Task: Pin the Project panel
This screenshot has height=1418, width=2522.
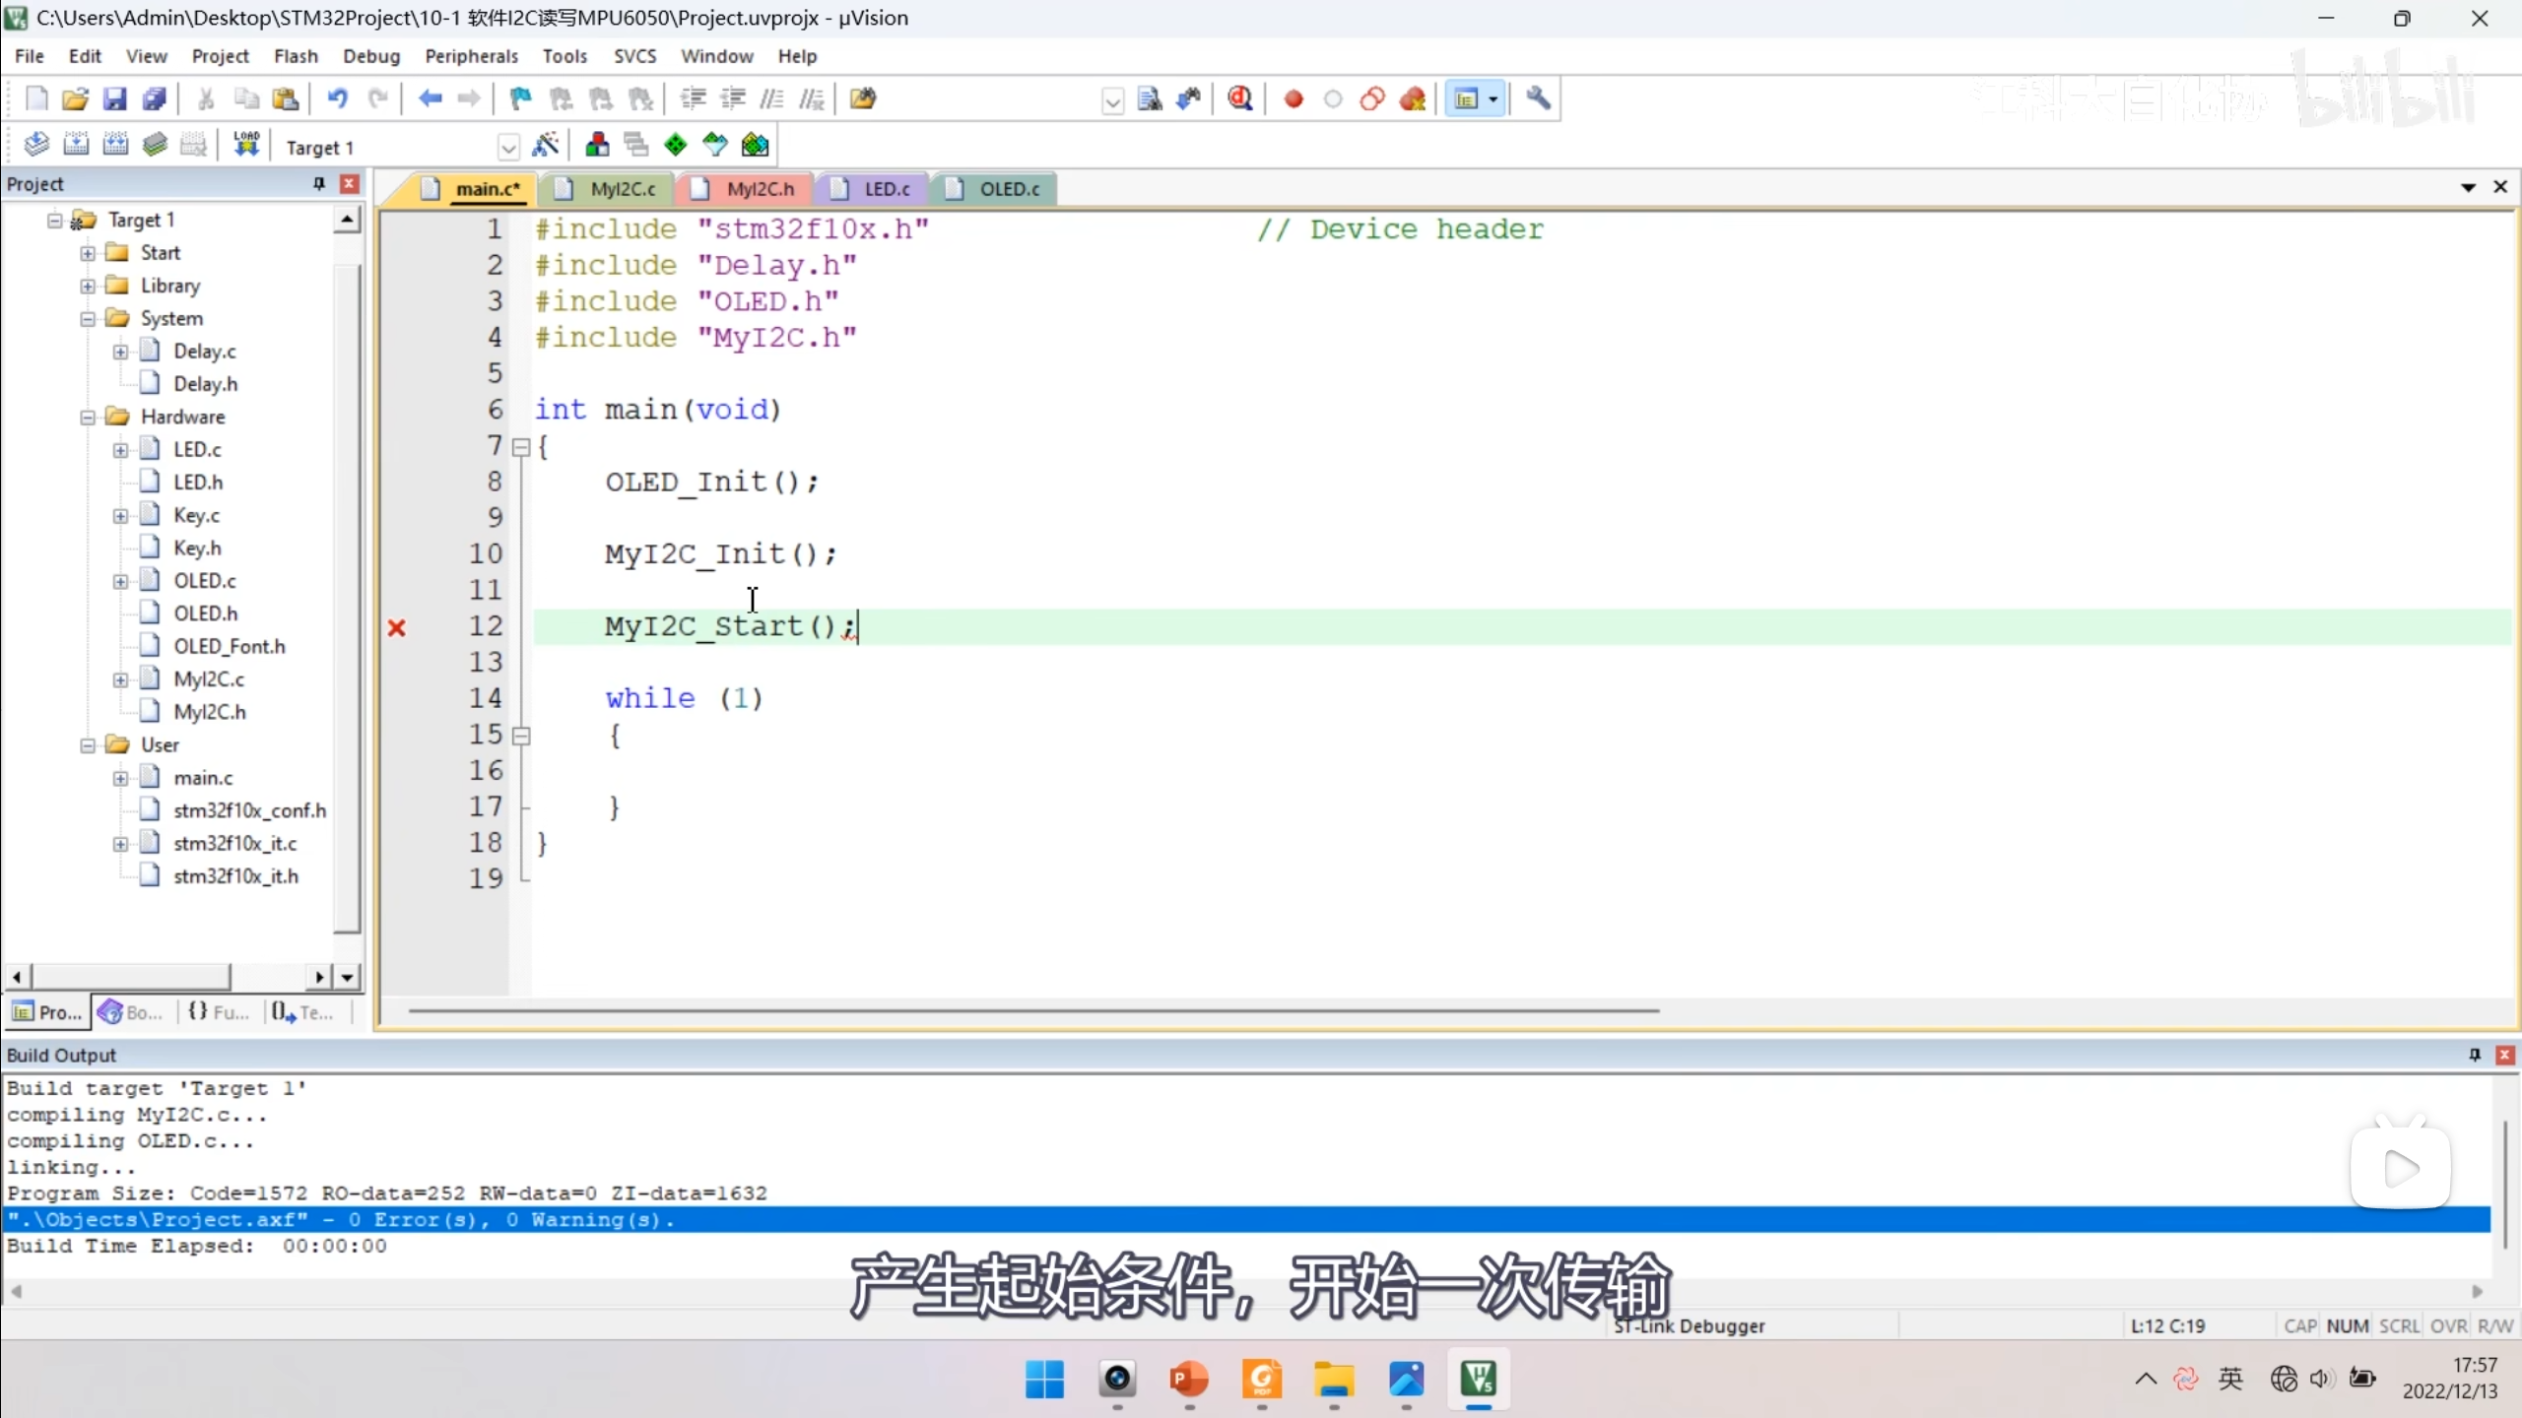Action: point(319,184)
